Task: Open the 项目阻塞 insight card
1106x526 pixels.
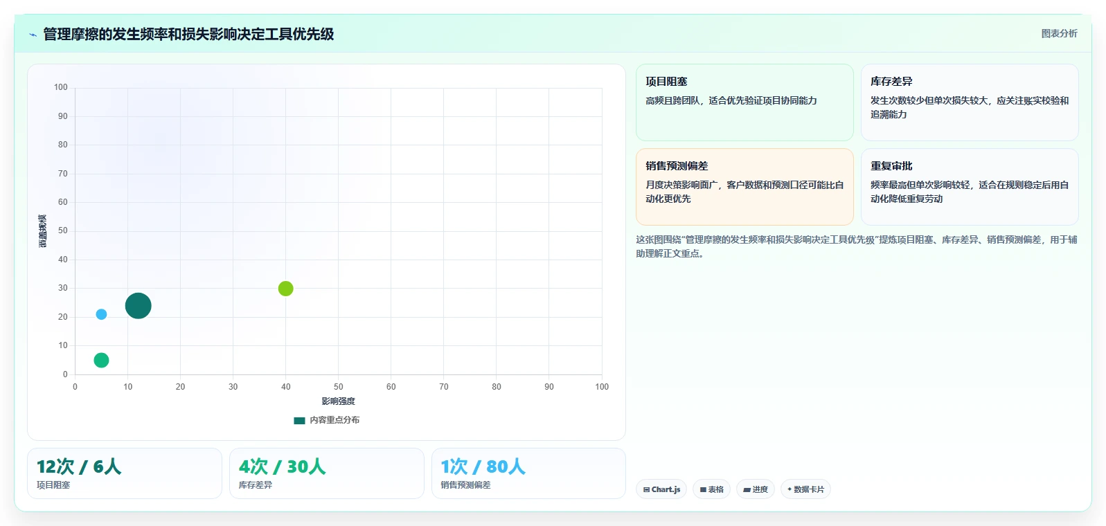Action: 744,102
